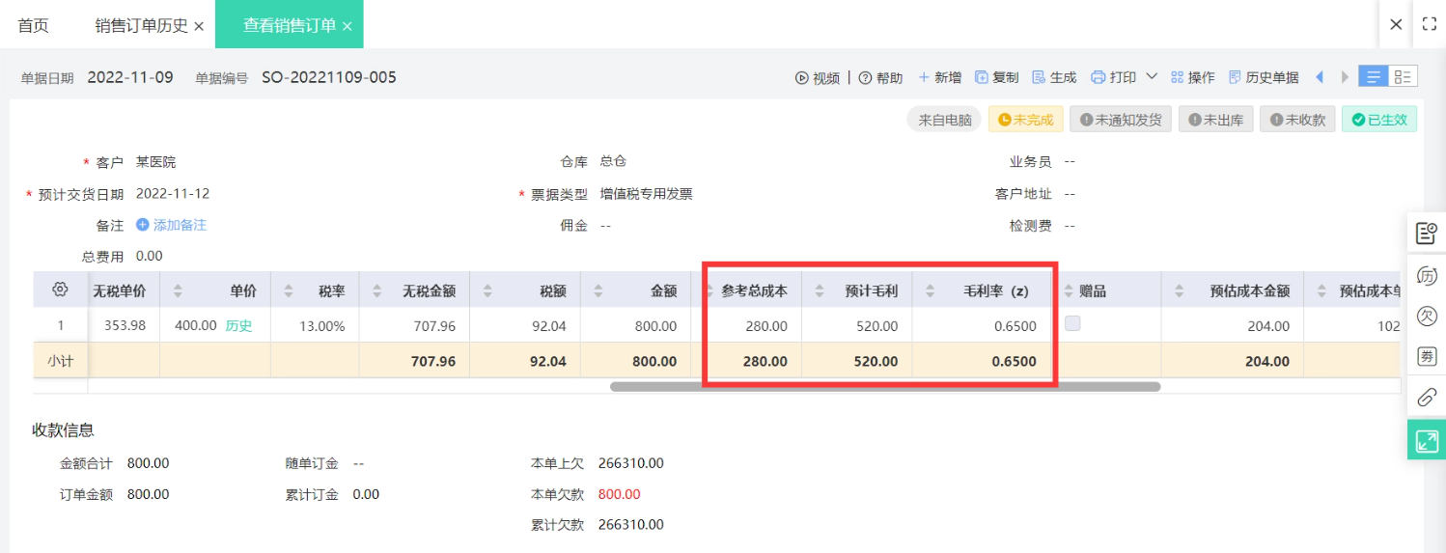Click the 券 coupon sidebar icon
1446x553 pixels.
click(1426, 356)
